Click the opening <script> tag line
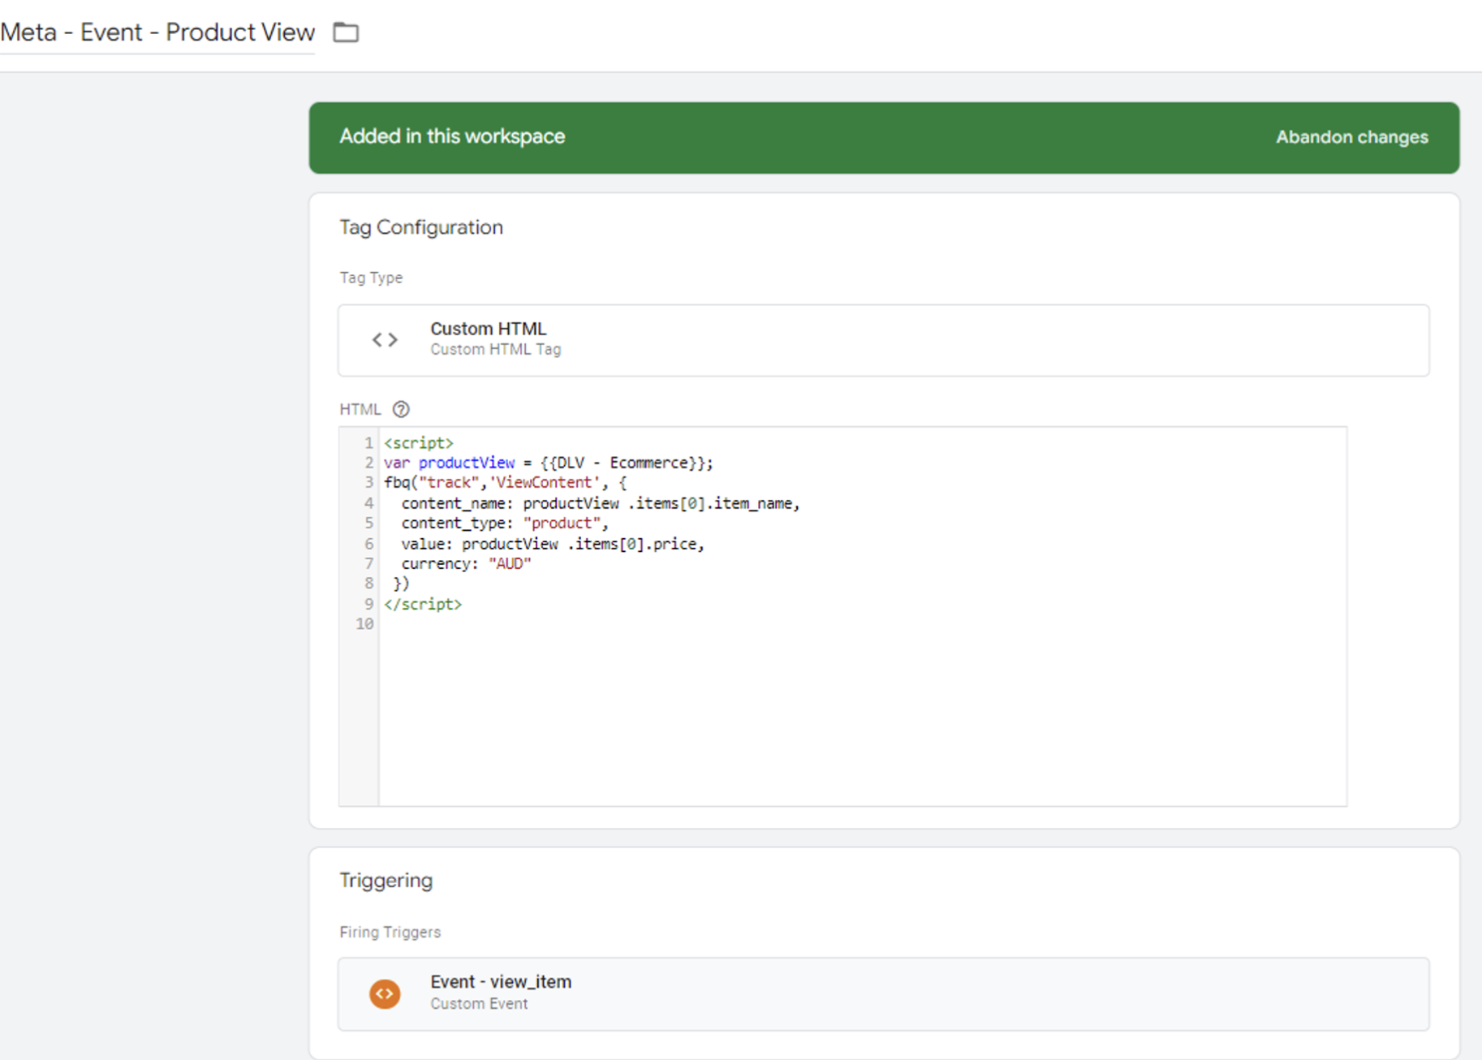Image resolution: width=1482 pixels, height=1060 pixels. tap(419, 443)
